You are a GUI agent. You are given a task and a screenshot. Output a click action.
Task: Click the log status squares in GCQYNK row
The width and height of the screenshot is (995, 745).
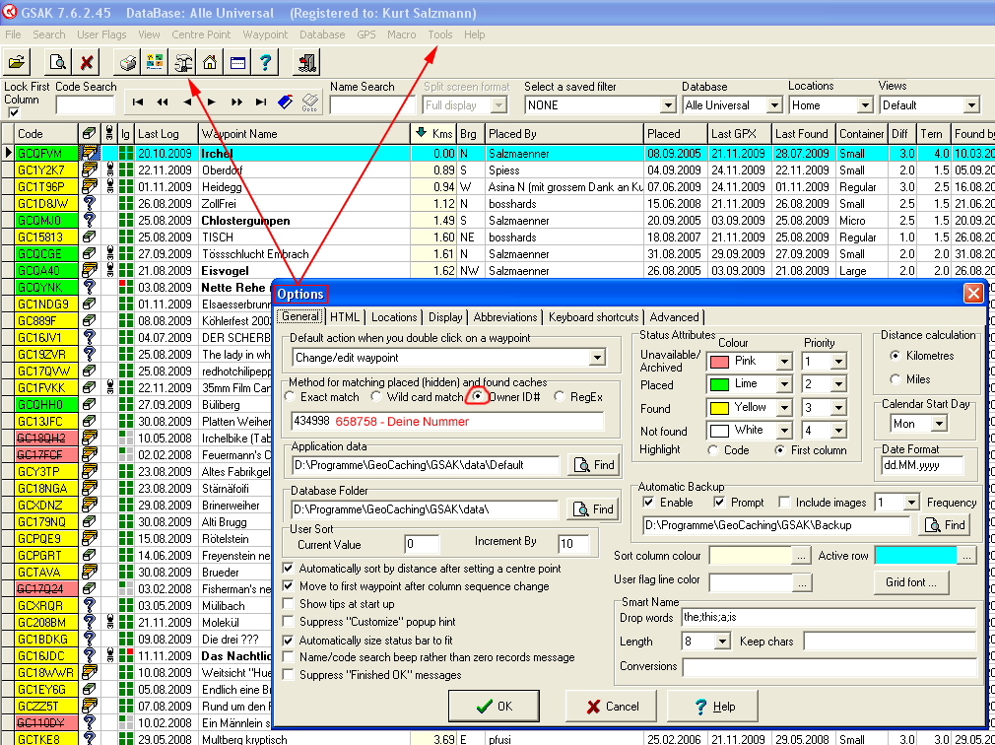[x=126, y=288]
